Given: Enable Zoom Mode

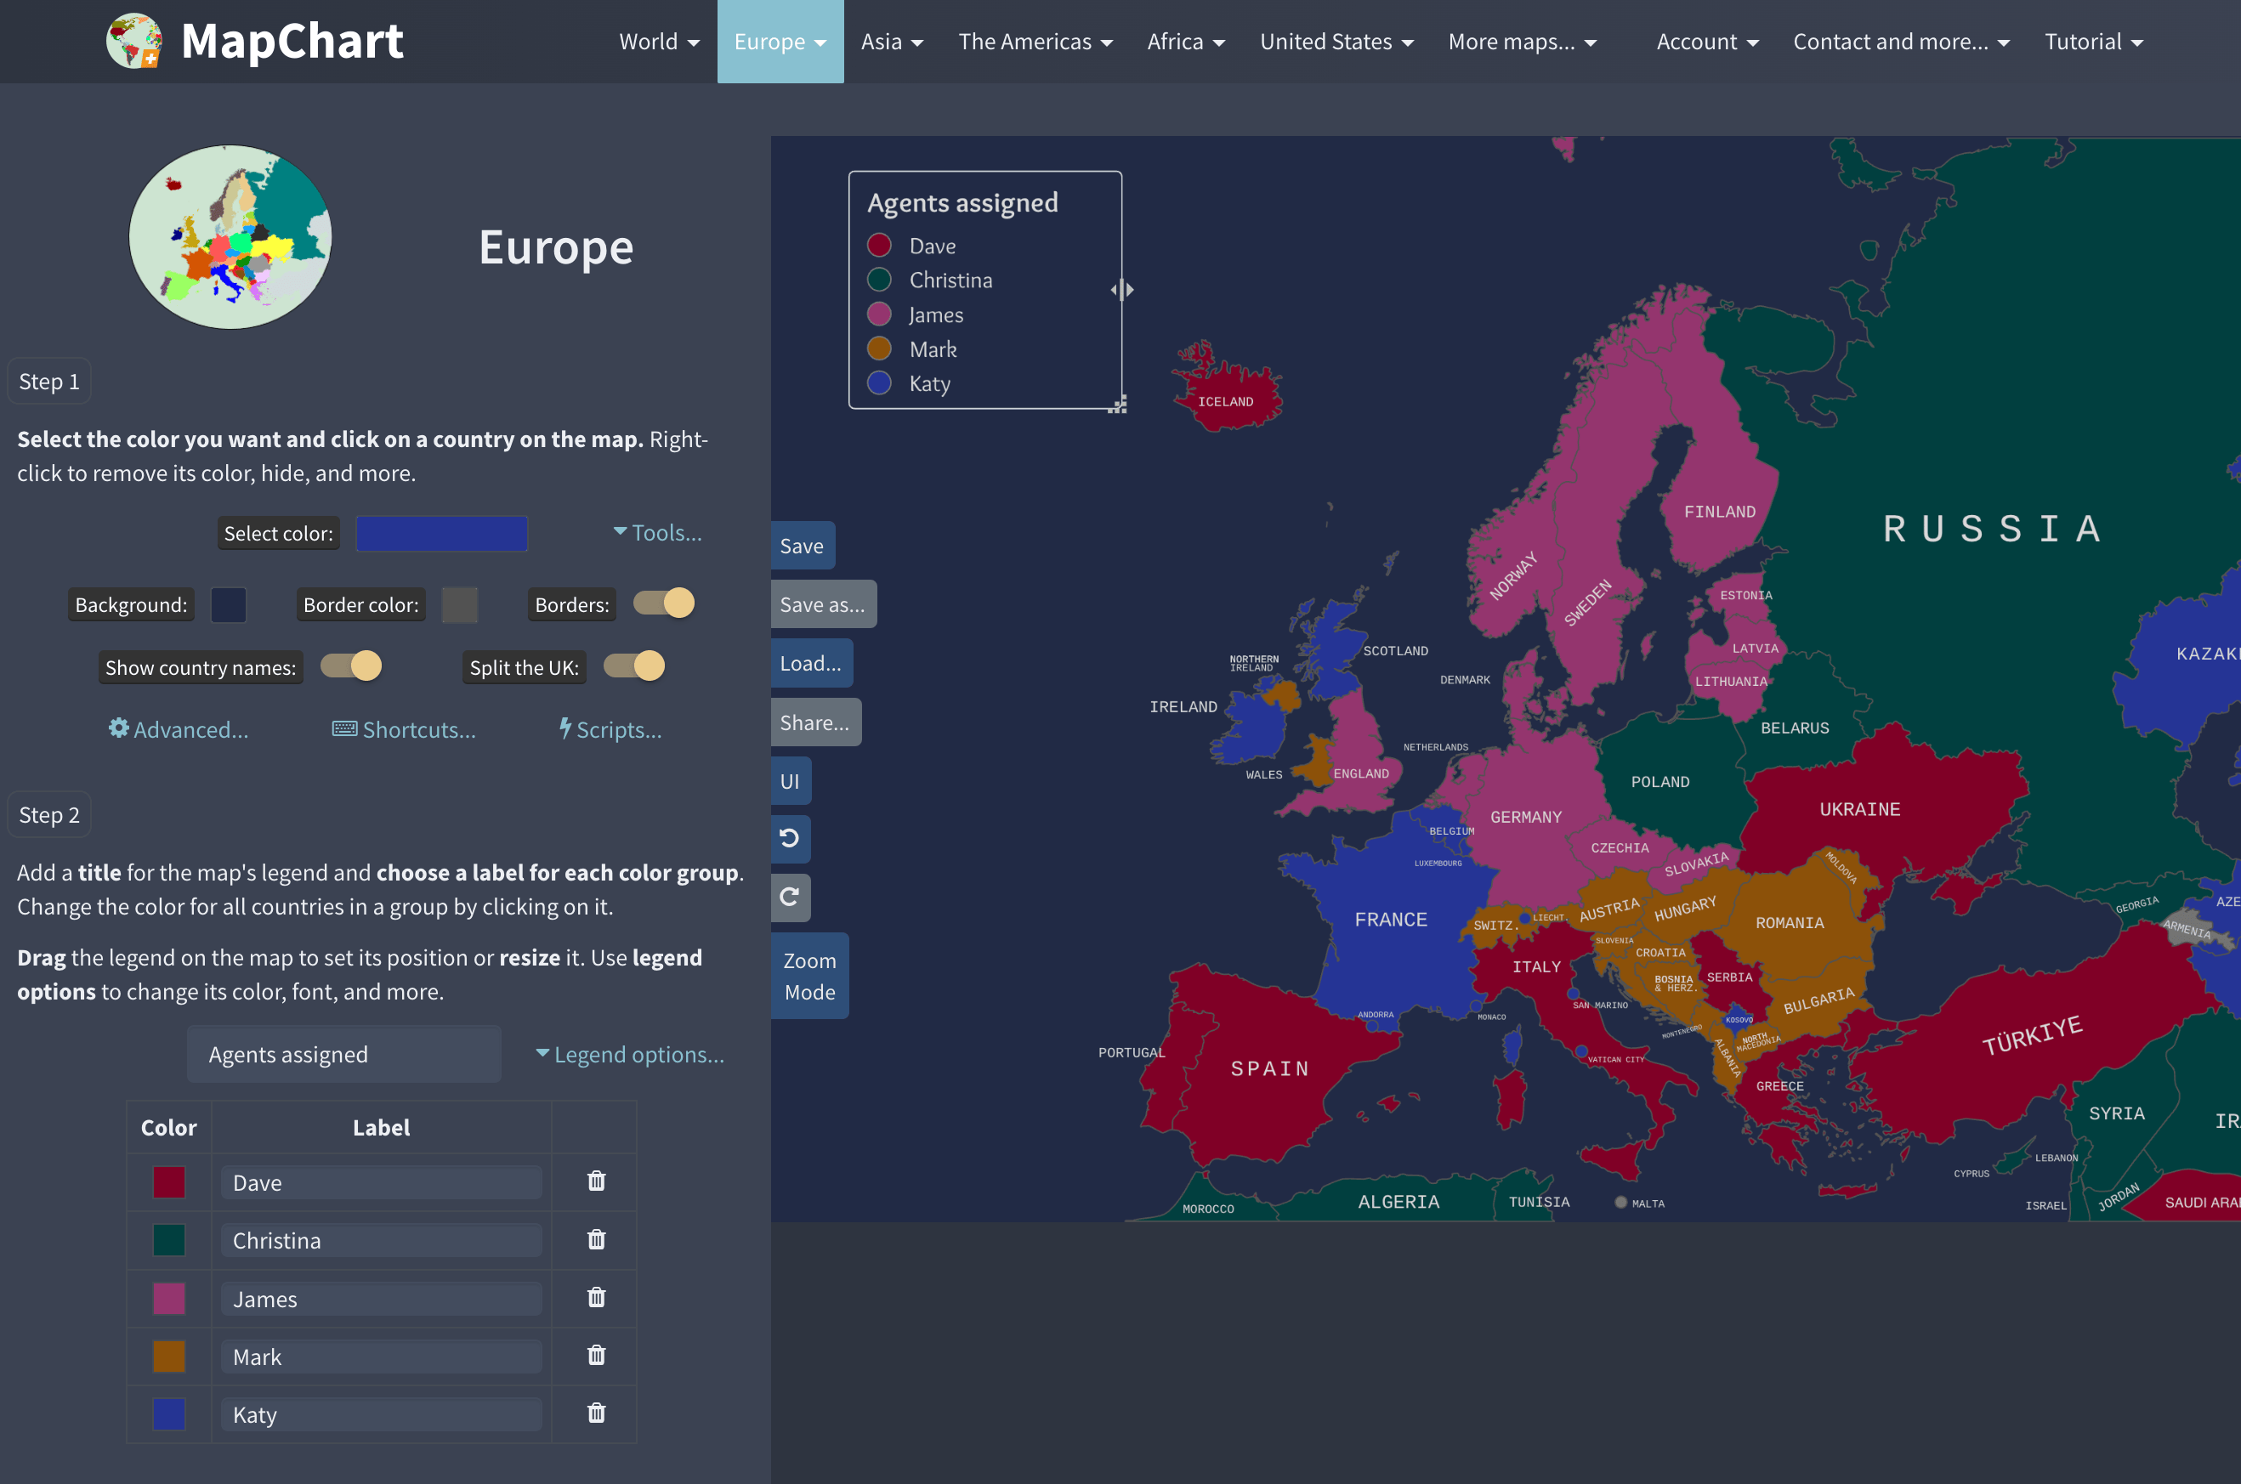Looking at the screenshot, I should click(x=809, y=976).
